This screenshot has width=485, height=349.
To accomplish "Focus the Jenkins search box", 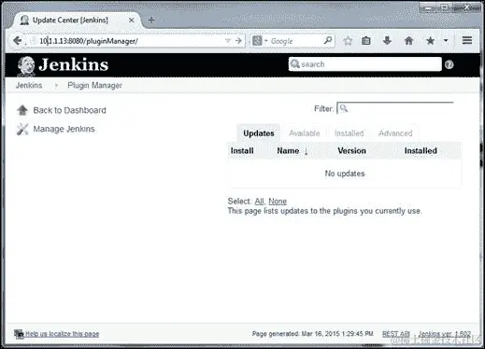I will coord(364,64).
